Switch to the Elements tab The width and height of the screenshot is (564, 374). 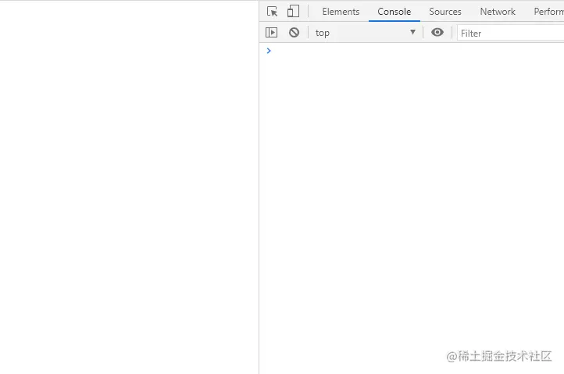click(341, 12)
